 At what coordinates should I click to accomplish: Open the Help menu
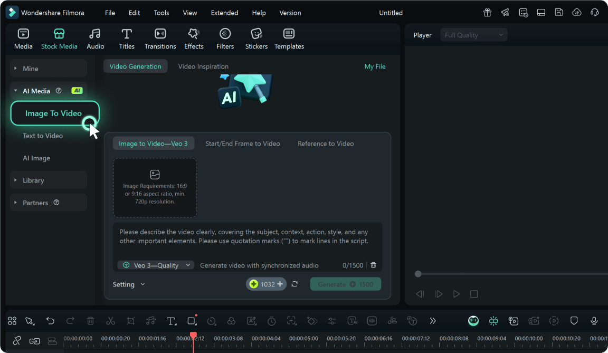click(259, 13)
